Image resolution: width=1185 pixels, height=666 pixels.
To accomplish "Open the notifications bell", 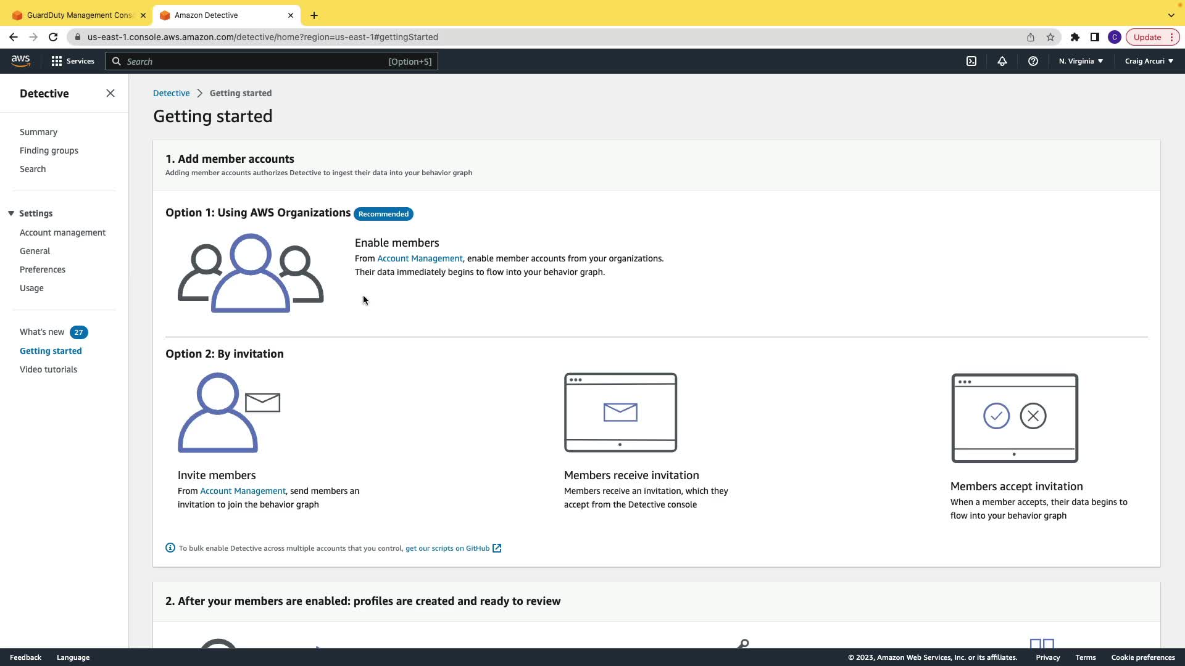I will pyautogui.click(x=1002, y=61).
